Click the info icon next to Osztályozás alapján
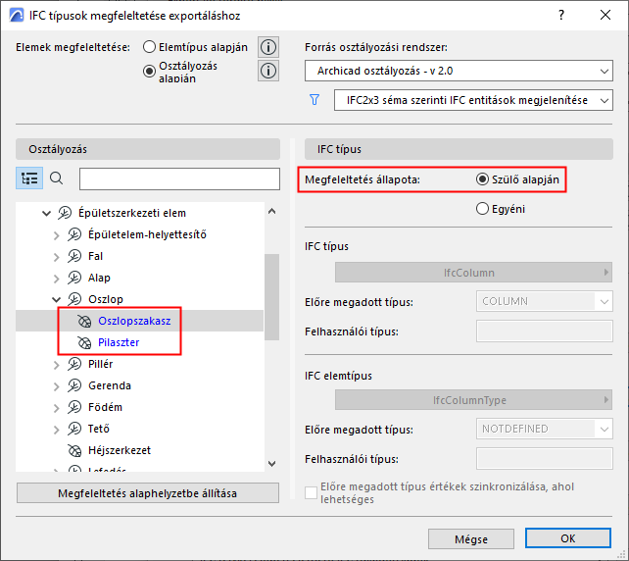This screenshot has width=629, height=561. [x=268, y=71]
